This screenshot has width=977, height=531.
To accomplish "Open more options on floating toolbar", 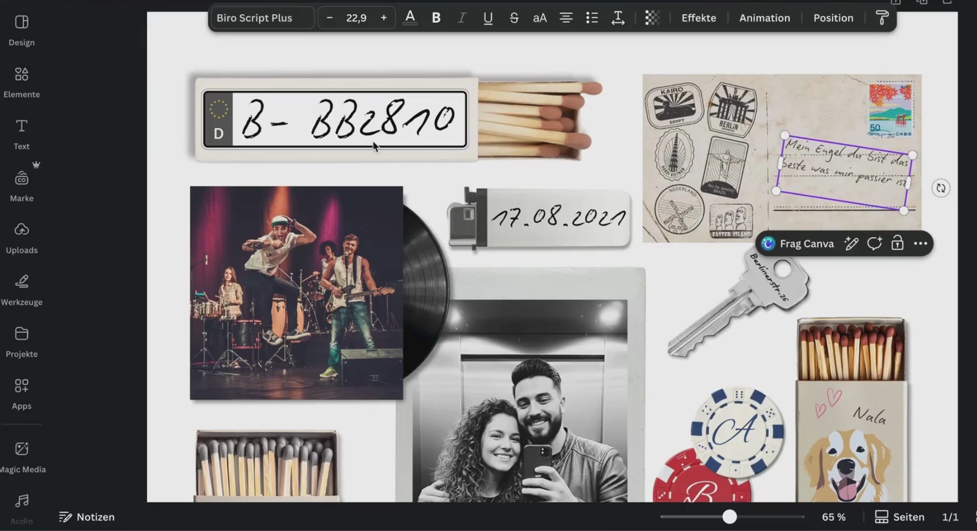I will tap(920, 243).
